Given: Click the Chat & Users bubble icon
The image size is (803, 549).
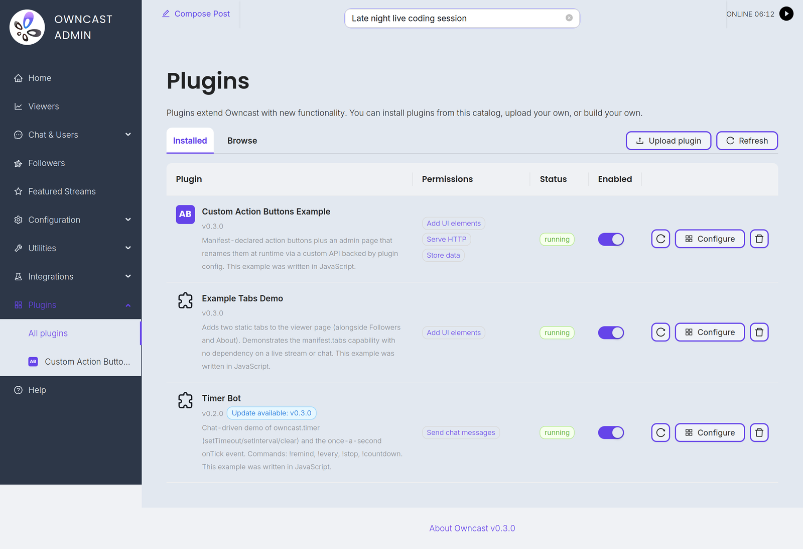Looking at the screenshot, I should 19,135.
